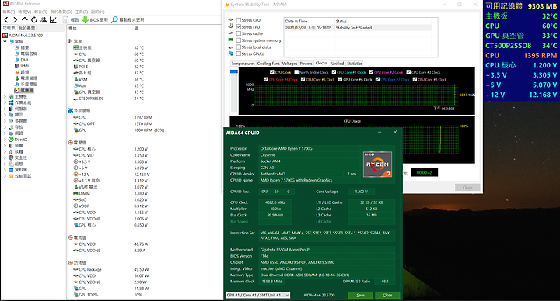Screen dimensions: 560x301
Task: Click Windows logo operating system tree item
Action: point(11,102)
